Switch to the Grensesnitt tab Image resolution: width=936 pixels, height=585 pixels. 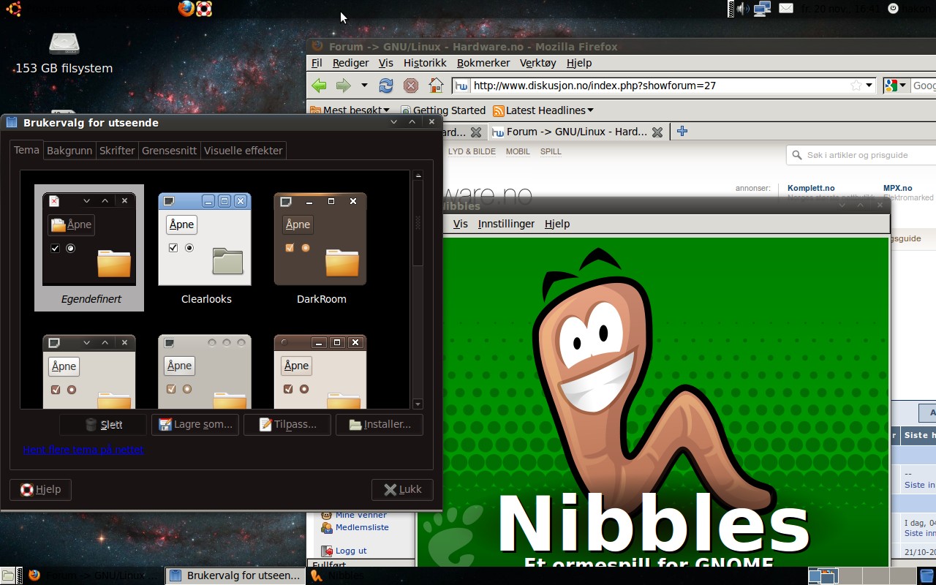170,151
